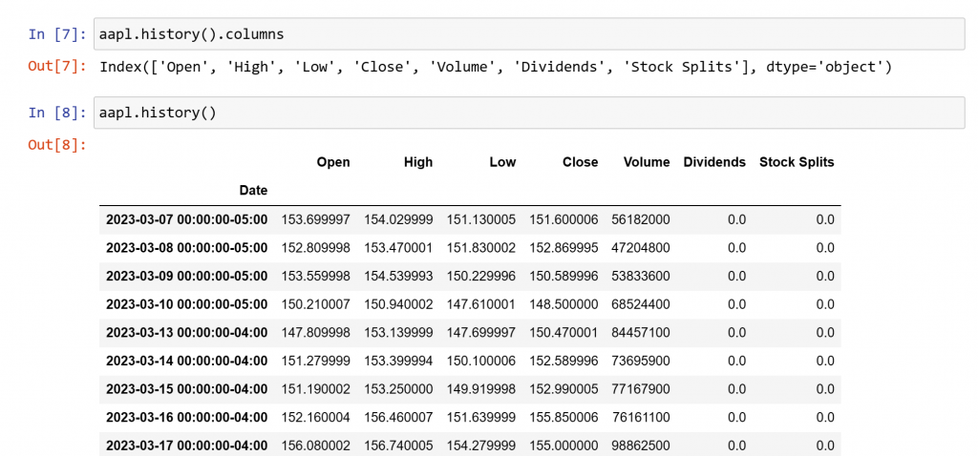The height and width of the screenshot is (456, 978).
Task: Click Low value 150.229996
Action: pos(481,276)
